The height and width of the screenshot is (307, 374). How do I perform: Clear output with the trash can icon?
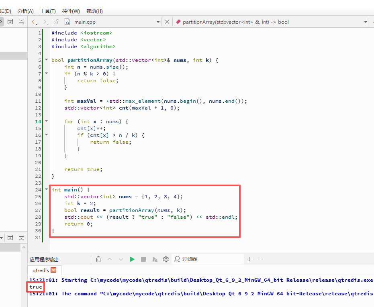click(98, 259)
